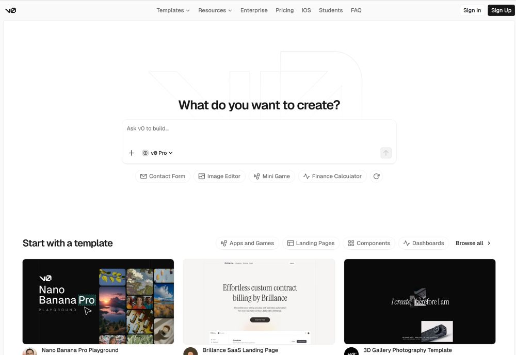Click the v0 logo in header
The height and width of the screenshot is (355, 516).
pyautogui.click(x=10, y=10)
